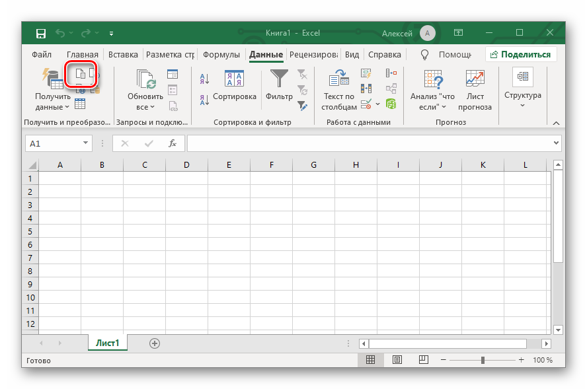Click the From Text/CSV icon highlighted in red
The width and height of the screenshot is (587, 389).
click(x=80, y=75)
